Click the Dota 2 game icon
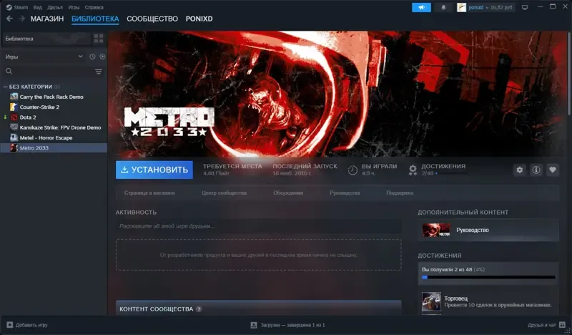The image size is (572, 335). pyautogui.click(x=14, y=117)
